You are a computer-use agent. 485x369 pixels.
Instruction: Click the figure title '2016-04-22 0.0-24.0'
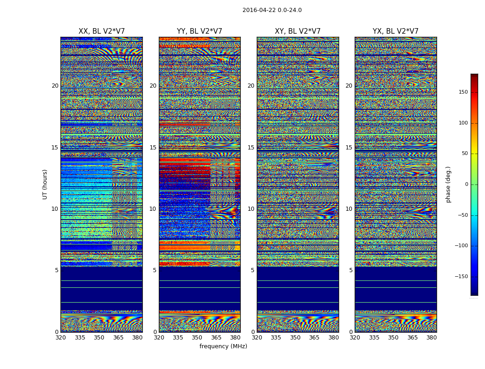(x=272, y=10)
